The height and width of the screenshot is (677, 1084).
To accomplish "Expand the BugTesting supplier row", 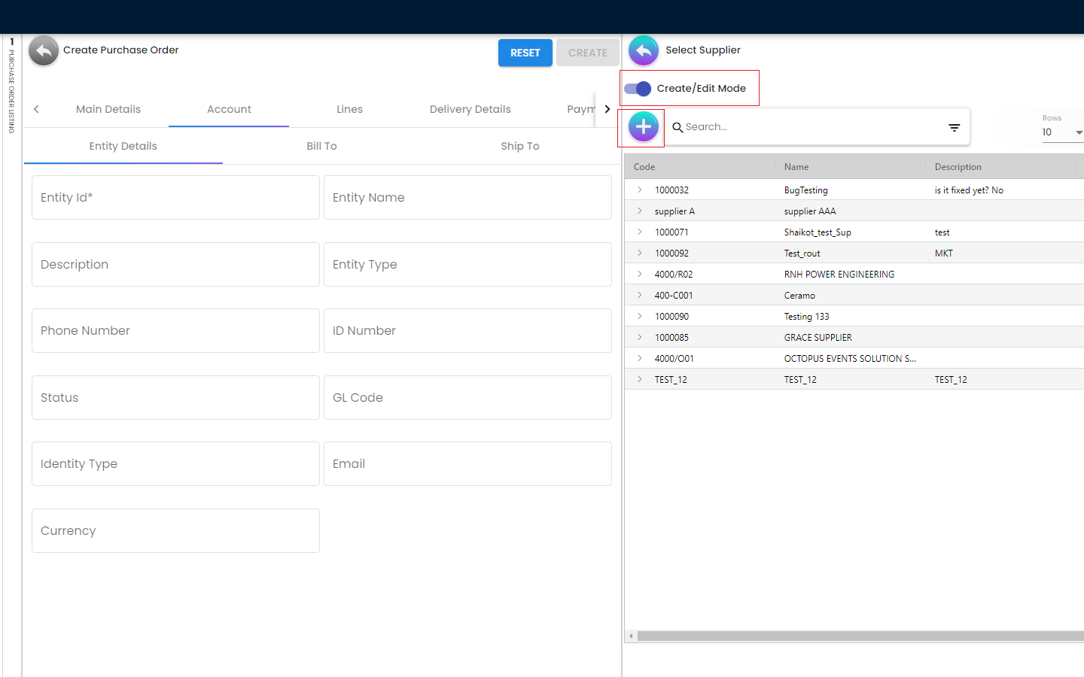I will [x=640, y=190].
